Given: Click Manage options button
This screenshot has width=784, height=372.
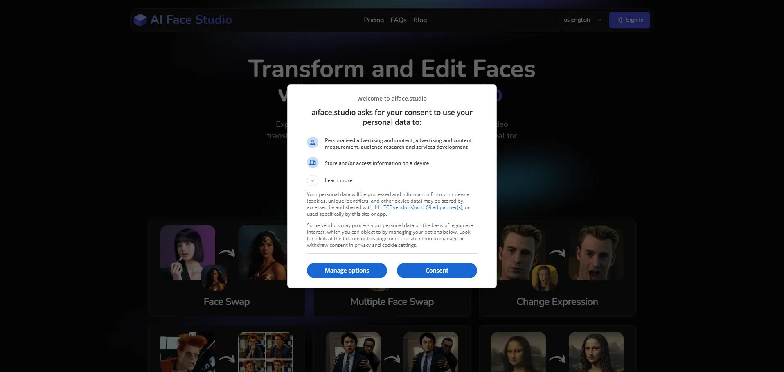Looking at the screenshot, I should click(347, 271).
